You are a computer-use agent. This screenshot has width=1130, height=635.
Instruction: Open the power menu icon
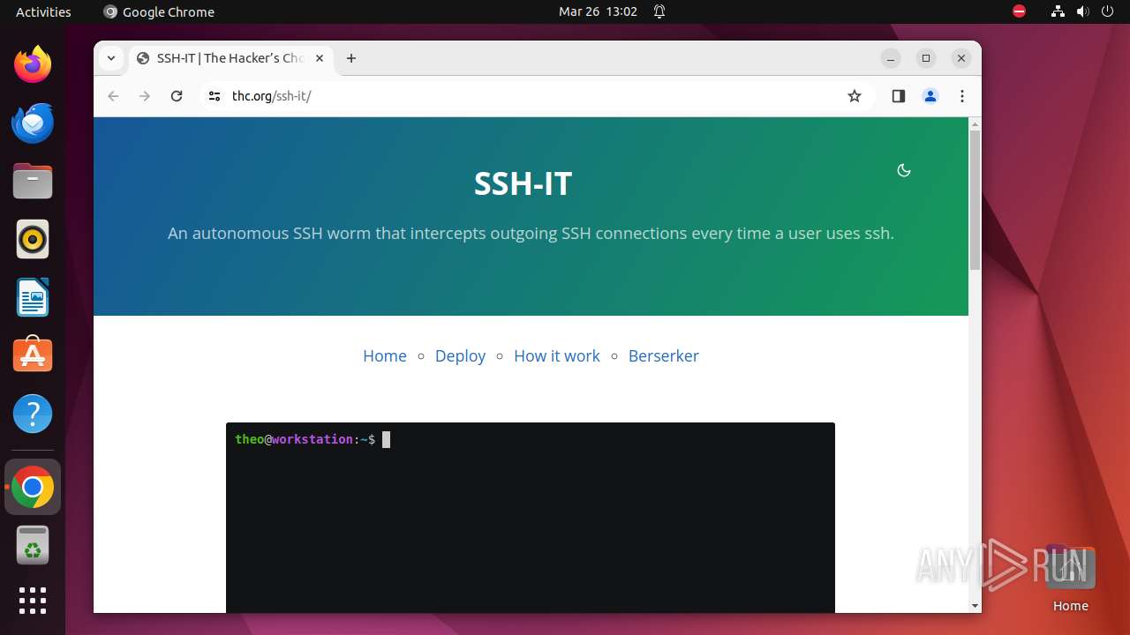[1108, 11]
